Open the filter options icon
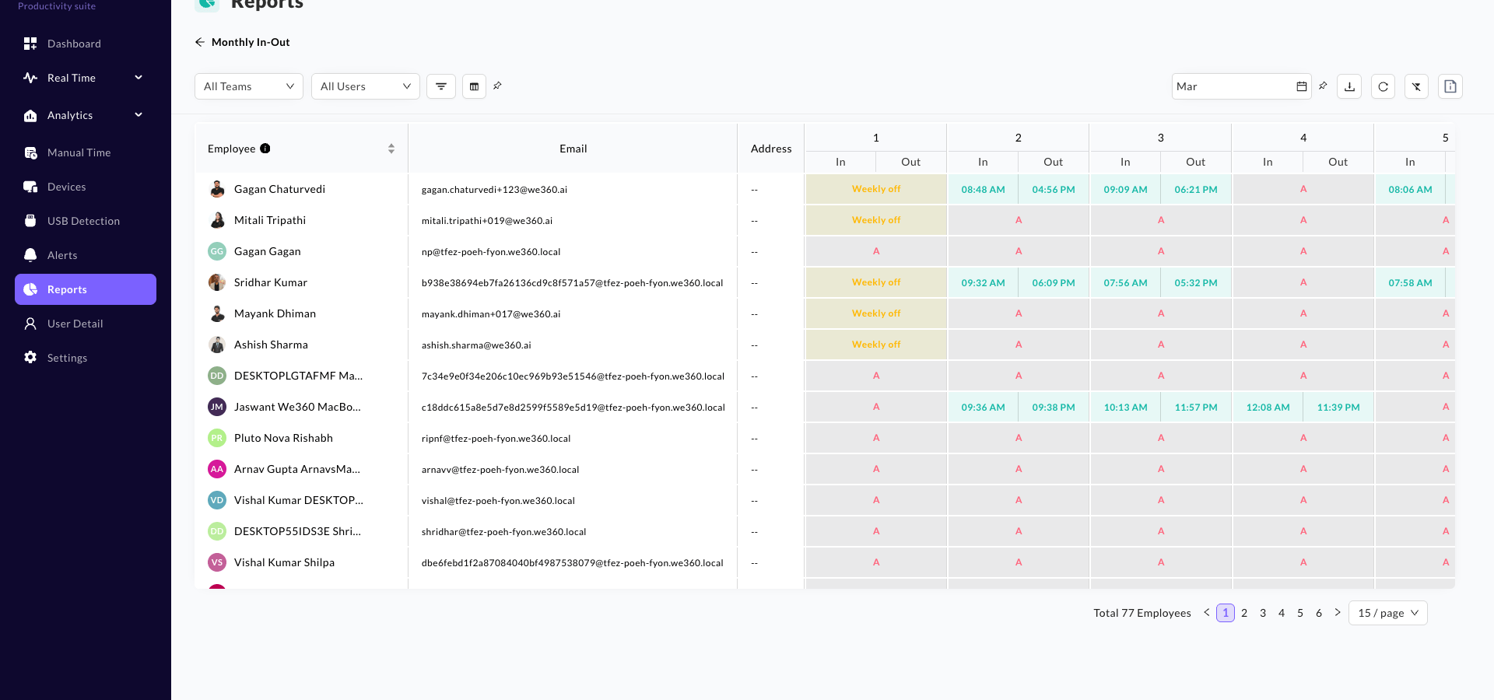Viewport: 1494px width, 700px height. pyautogui.click(x=441, y=86)
